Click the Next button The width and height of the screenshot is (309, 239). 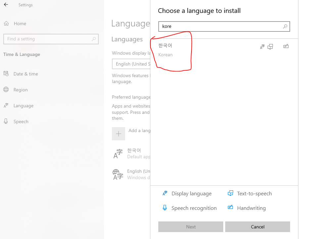point(191,227)
